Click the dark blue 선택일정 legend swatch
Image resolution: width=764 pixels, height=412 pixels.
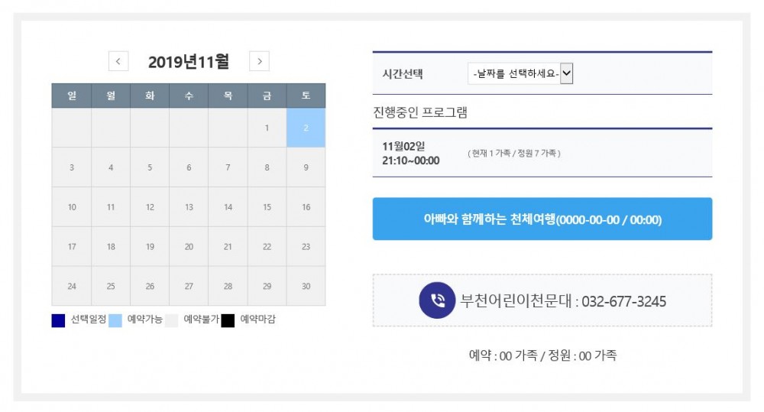(58, 320)
